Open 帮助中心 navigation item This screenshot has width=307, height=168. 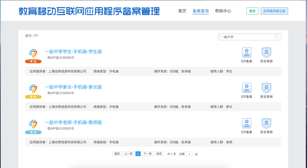click(x=223, y=11)
